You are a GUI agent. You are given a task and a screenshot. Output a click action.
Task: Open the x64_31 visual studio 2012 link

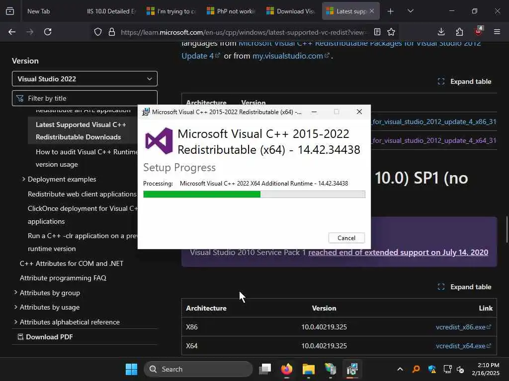434,140
